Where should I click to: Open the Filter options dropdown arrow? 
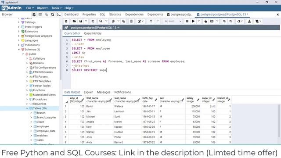158,21
